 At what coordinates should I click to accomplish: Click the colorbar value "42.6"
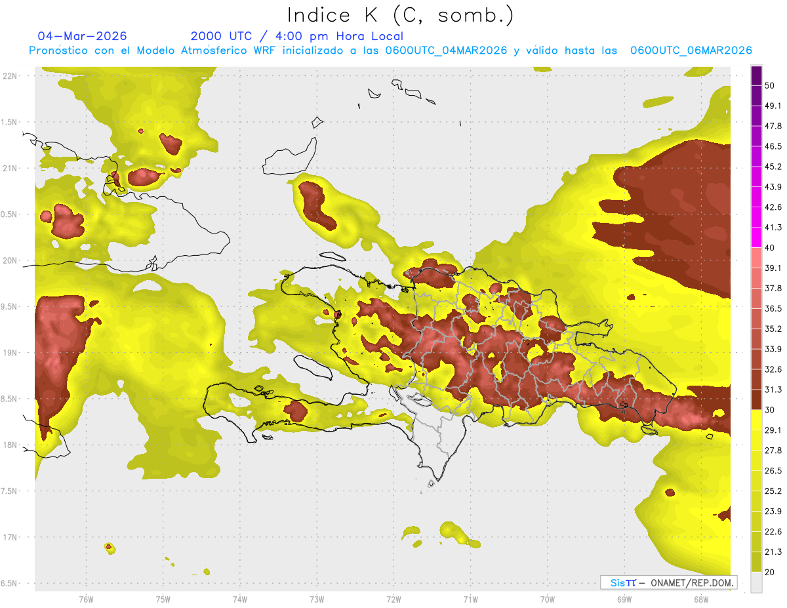click(x=773, y=207)
